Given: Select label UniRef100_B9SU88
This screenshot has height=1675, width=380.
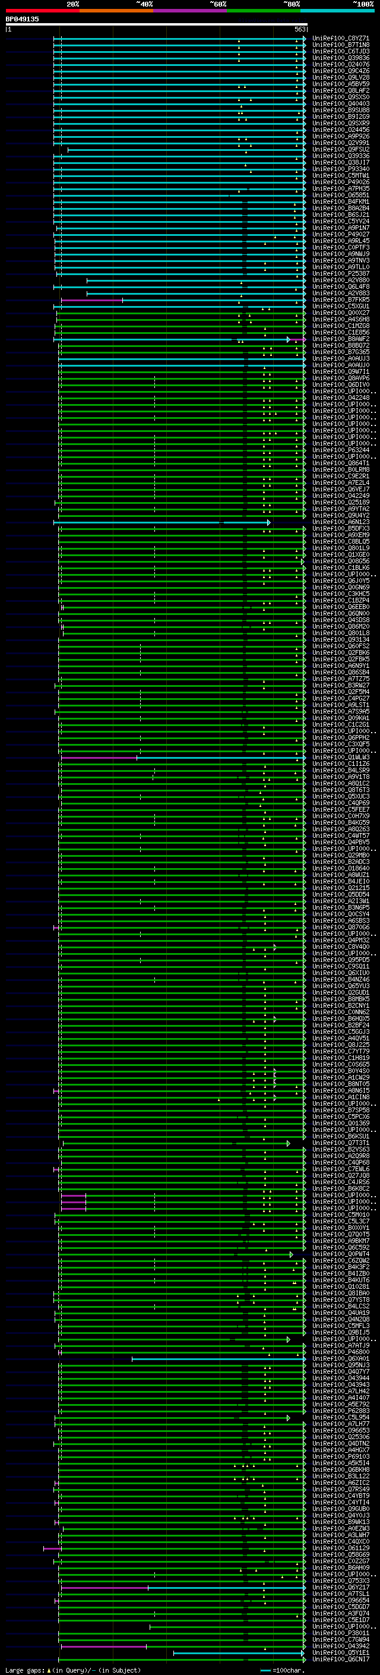Looking at the screenshot, I should (x=341, y=111).
